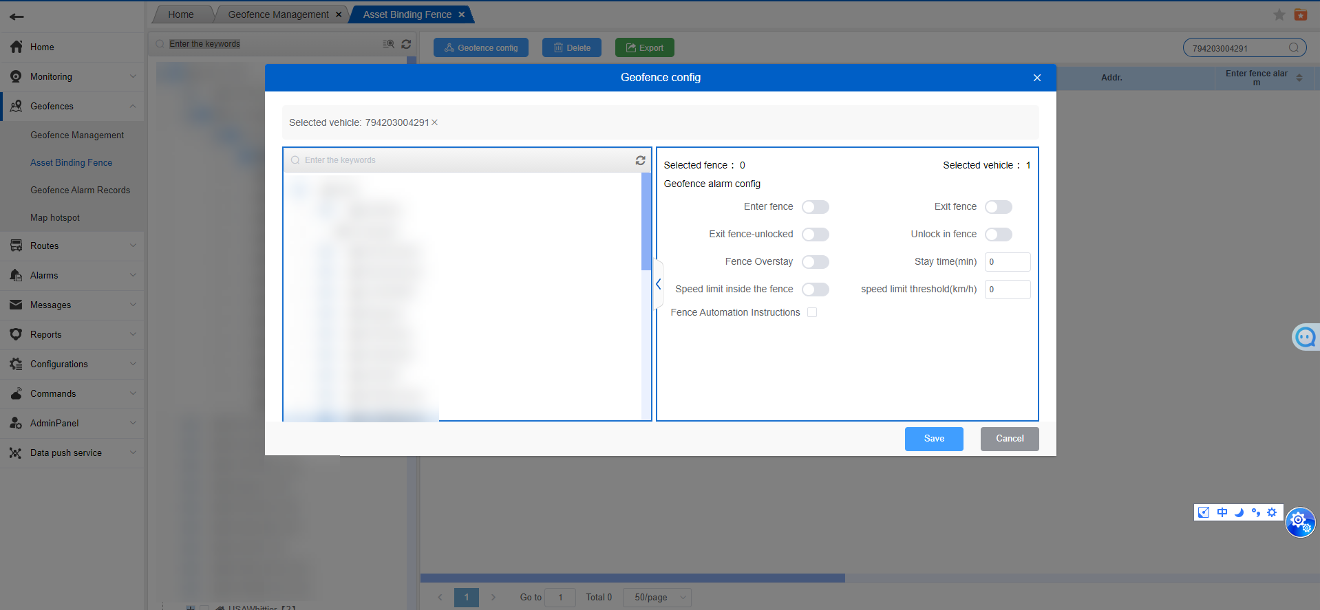Click the floating gear settings icon

coord(1299,522)
